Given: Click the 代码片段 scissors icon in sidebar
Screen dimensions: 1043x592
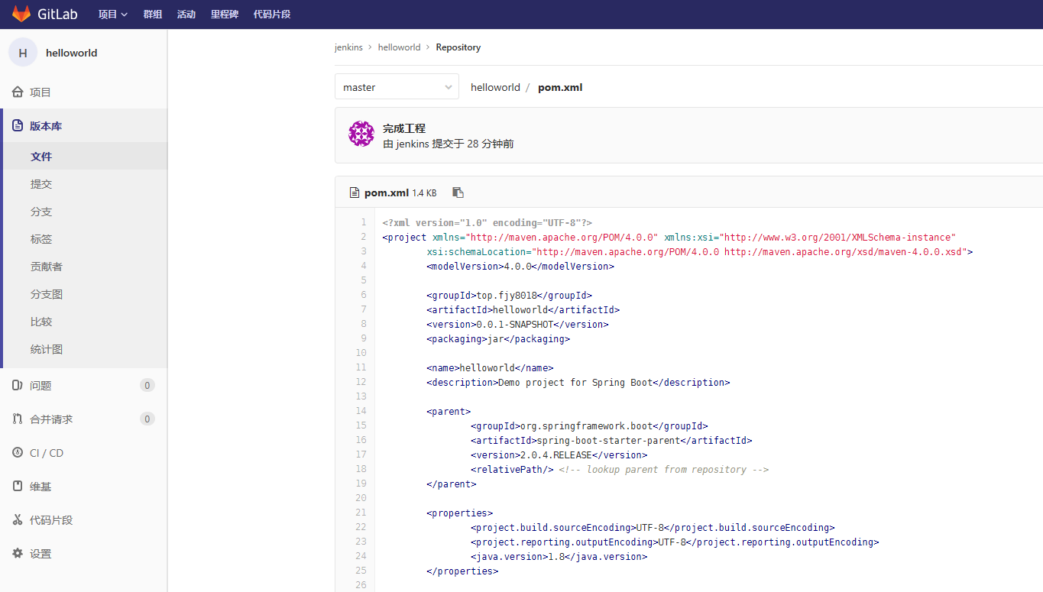Looking at the screenshot, I should pyautogui.click(x=18, y=520).
